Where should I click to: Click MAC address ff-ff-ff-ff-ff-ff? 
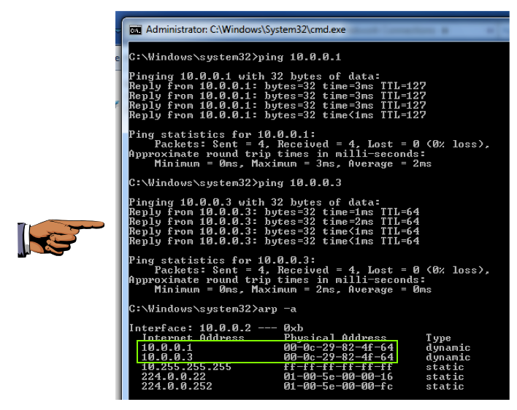coord(338,367)
